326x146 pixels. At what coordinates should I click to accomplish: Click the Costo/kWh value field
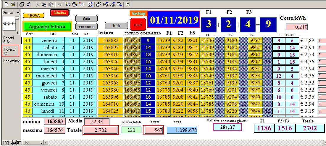tap(297, 27)
